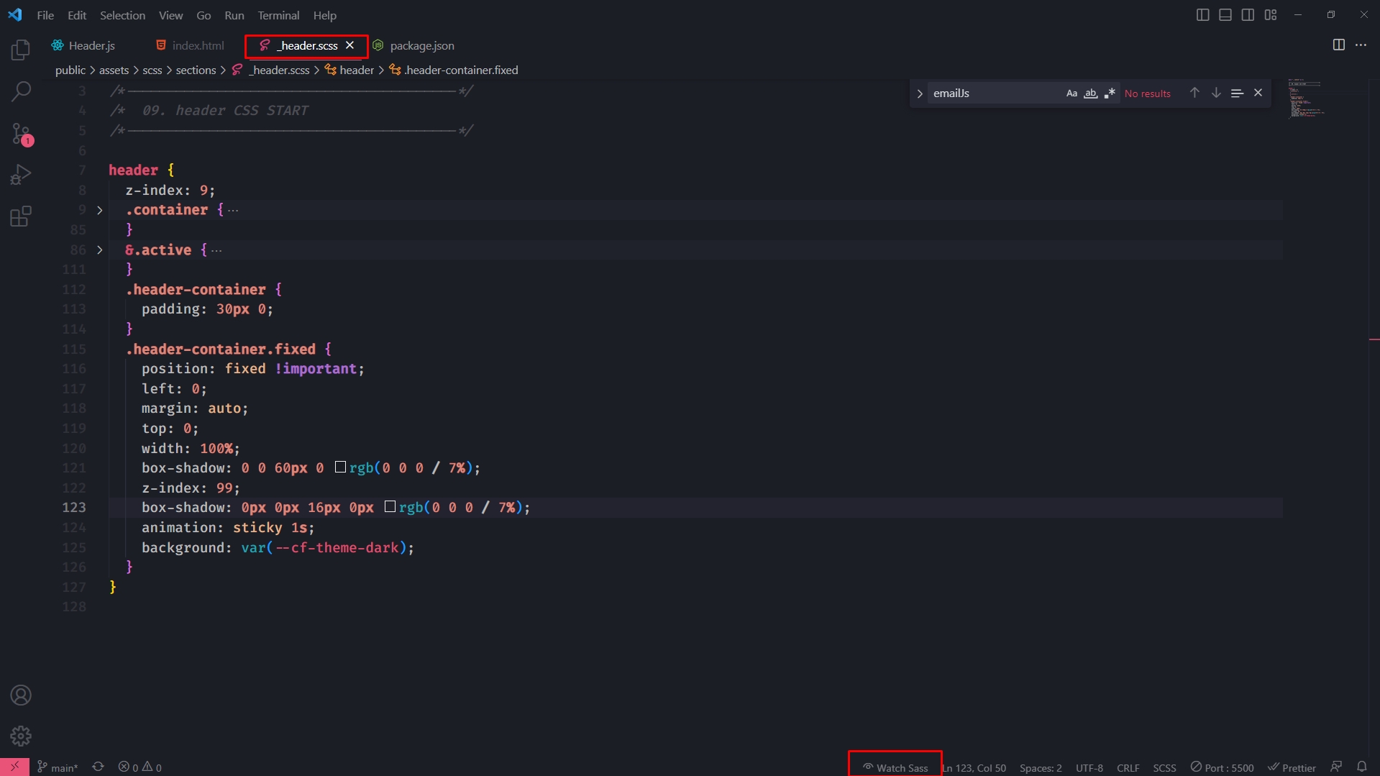Open the Extensions view
The width and height of the screenshot is (1380, 776).
point(21,216)
